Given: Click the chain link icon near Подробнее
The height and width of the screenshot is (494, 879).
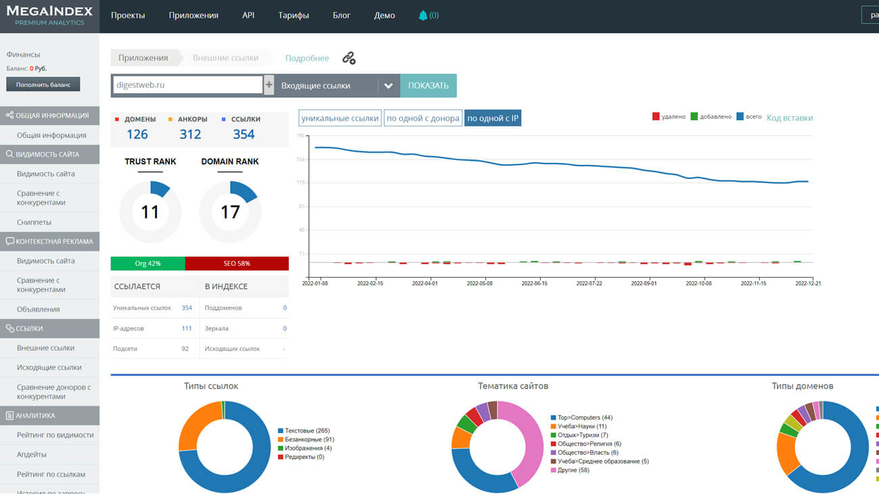Looking at the screenshot, I should click(349, 58).
